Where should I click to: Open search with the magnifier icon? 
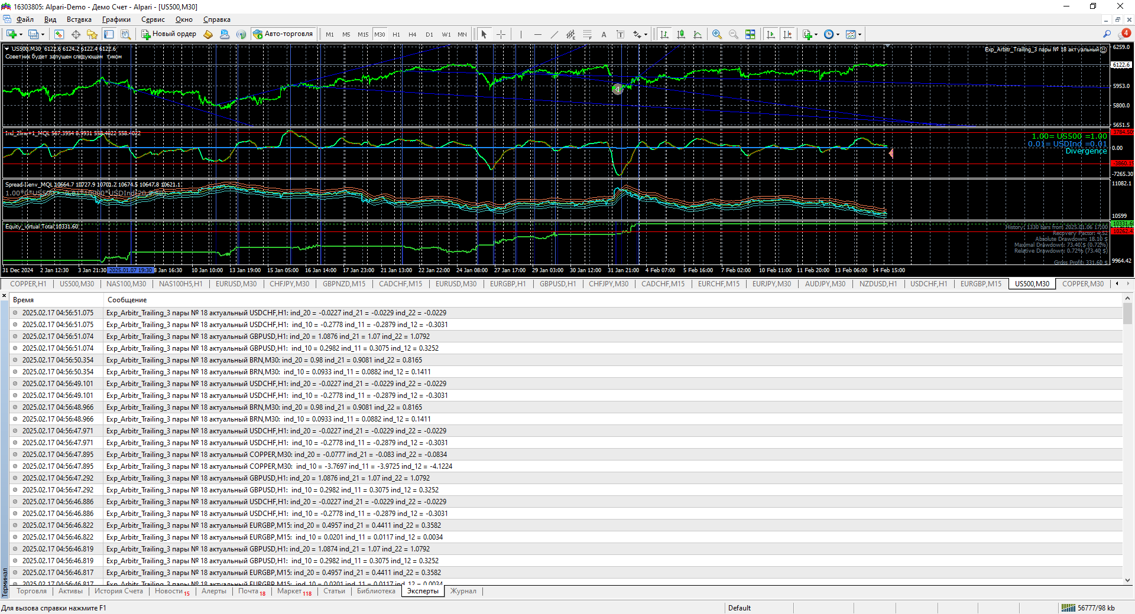click(1107, 34)
